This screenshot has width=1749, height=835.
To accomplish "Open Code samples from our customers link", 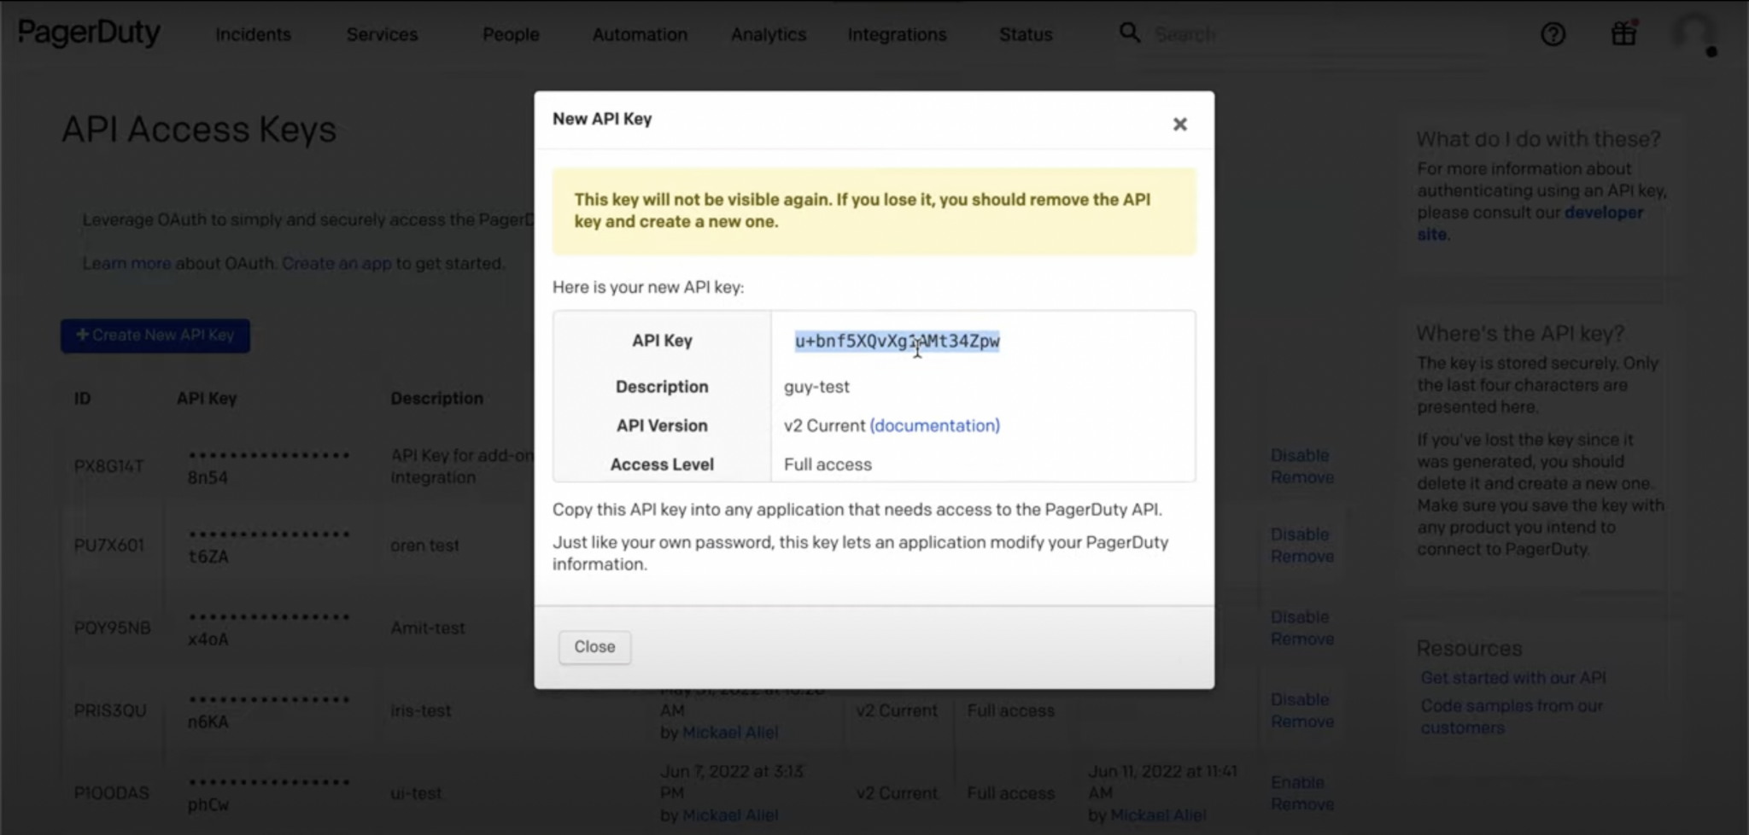I will (x=1512, y=717).
